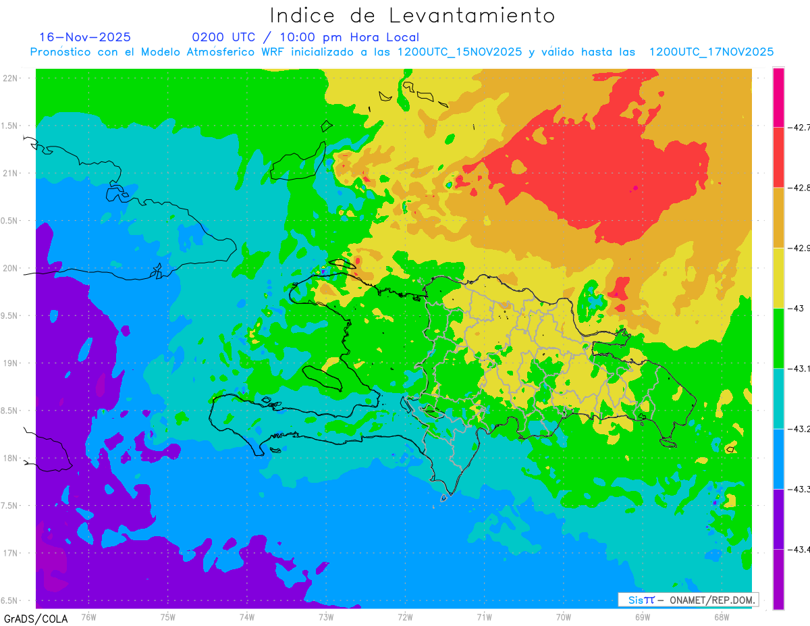Click the color bar value '-43.4'
The height and width of the screenshot is (626, 810).
799,550
